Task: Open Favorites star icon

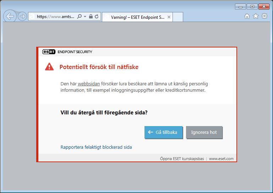Action: [x=256, y=16]
